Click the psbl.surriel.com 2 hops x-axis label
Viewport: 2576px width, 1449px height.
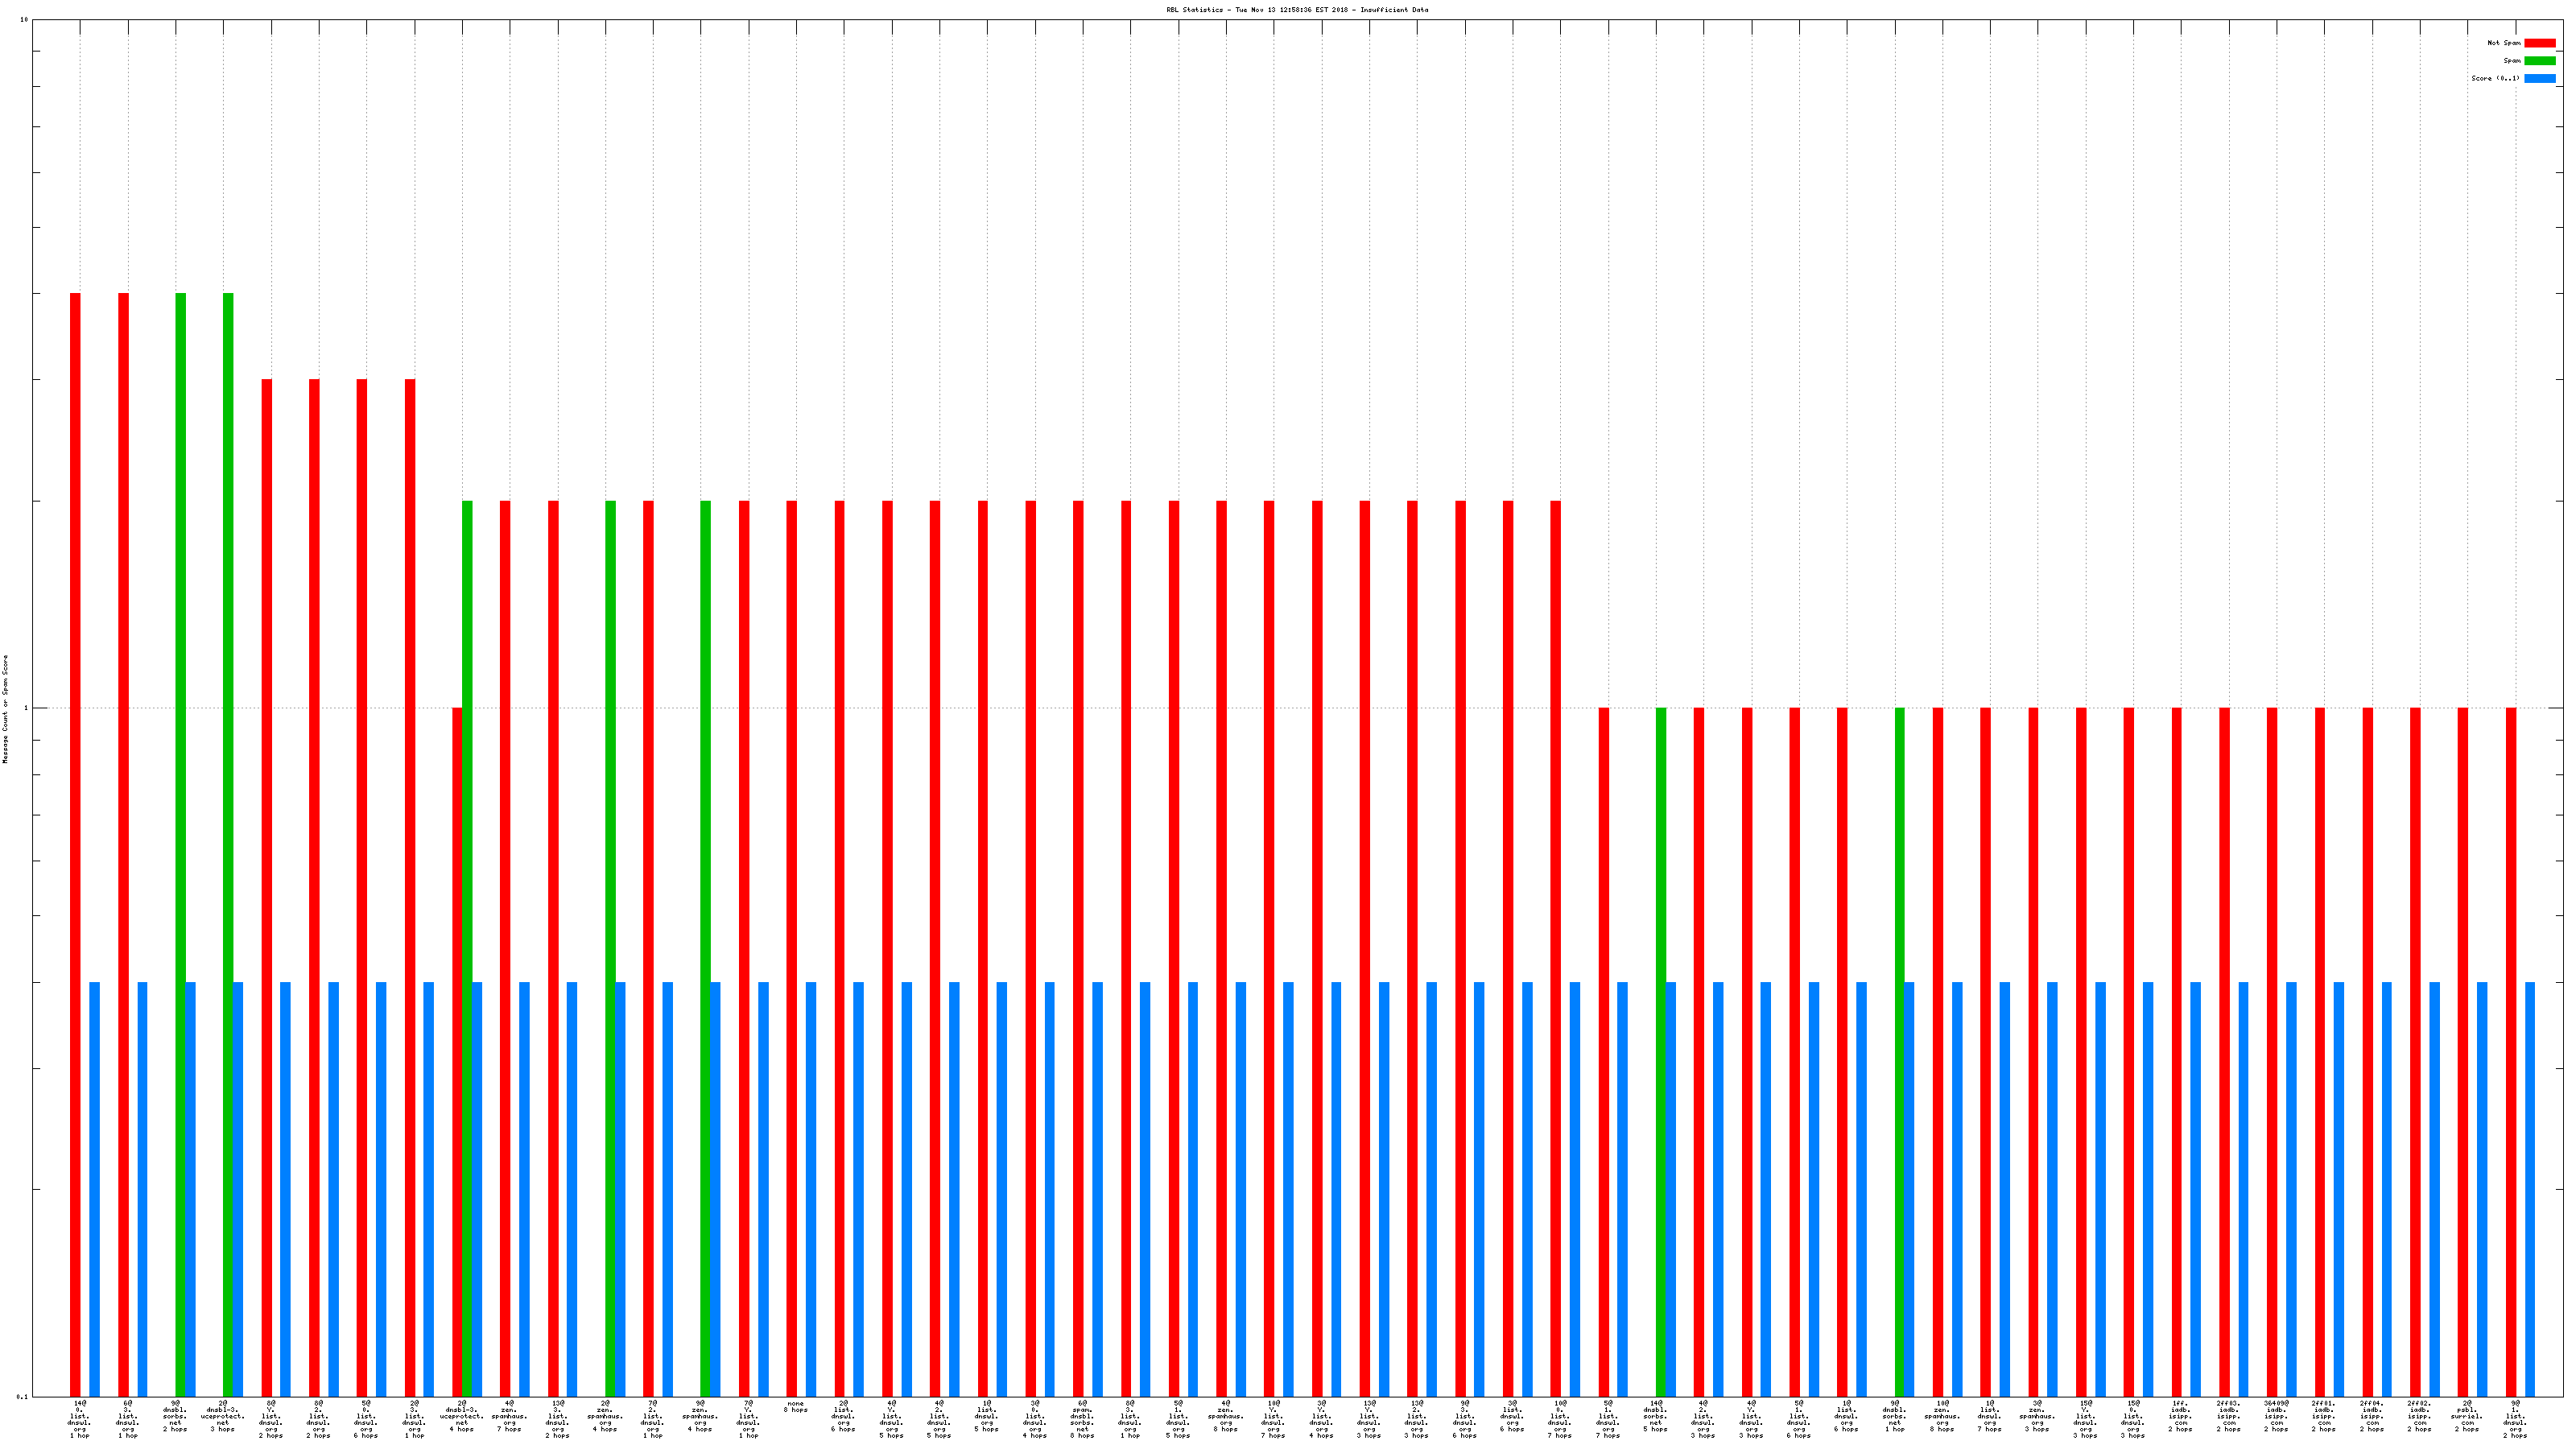(x=2467, y=1416)
